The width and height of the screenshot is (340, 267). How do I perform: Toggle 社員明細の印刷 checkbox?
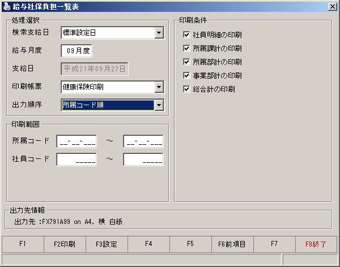coord(186,35)
